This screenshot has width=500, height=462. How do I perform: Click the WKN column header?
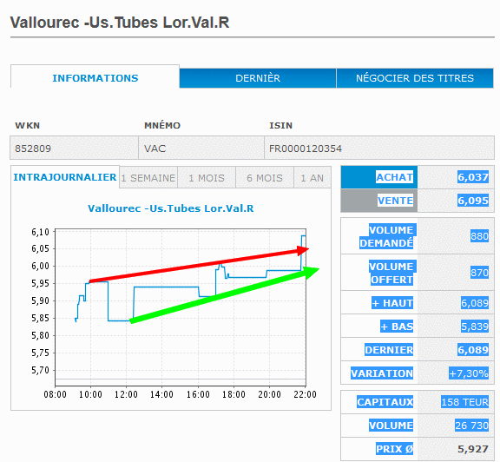pos(28,125)
